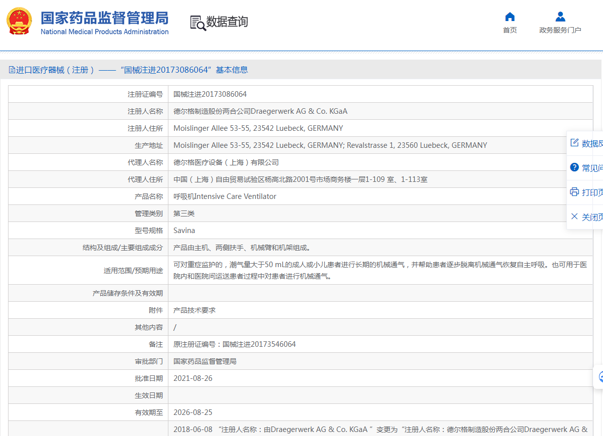Open the 首页 link
Viewport: 603px width, 436px height.
(x=510, y=30)
